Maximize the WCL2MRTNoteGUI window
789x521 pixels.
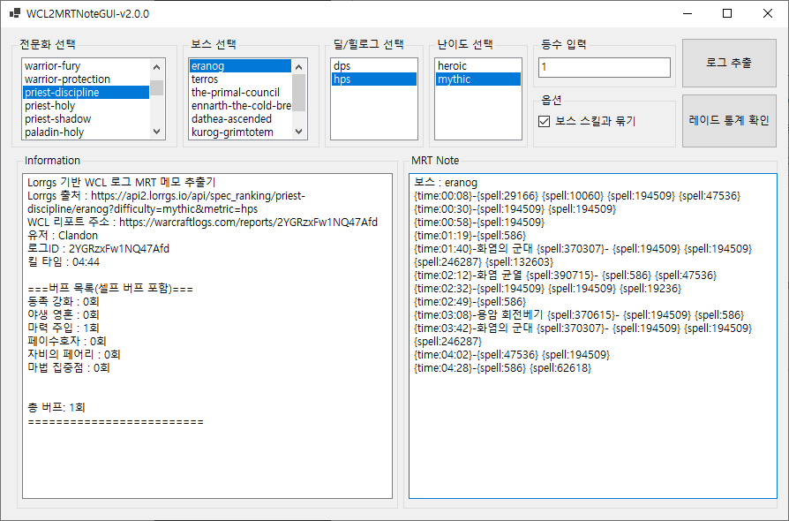[x=727, y=13]
